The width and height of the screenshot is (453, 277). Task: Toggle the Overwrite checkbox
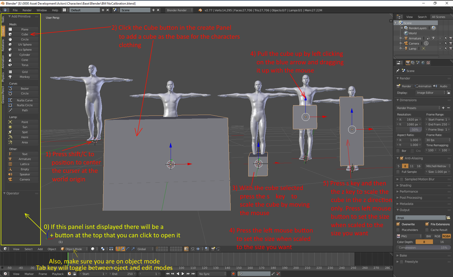[x=398, y=224]
